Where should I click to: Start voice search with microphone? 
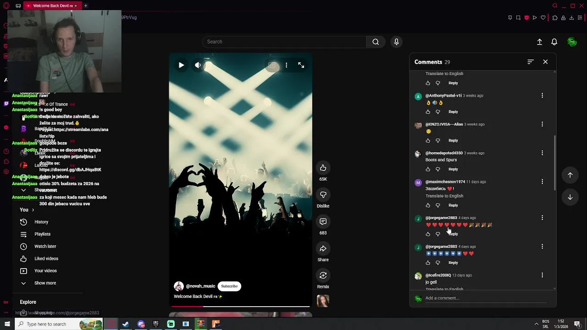coord(397,42)
